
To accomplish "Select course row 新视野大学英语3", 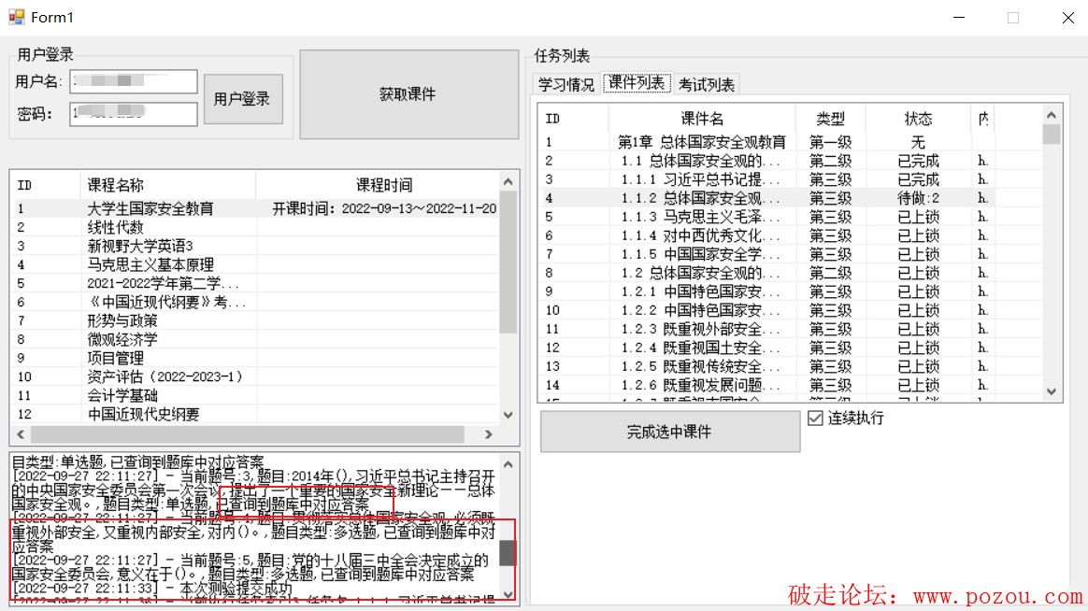I will (256, 246).
